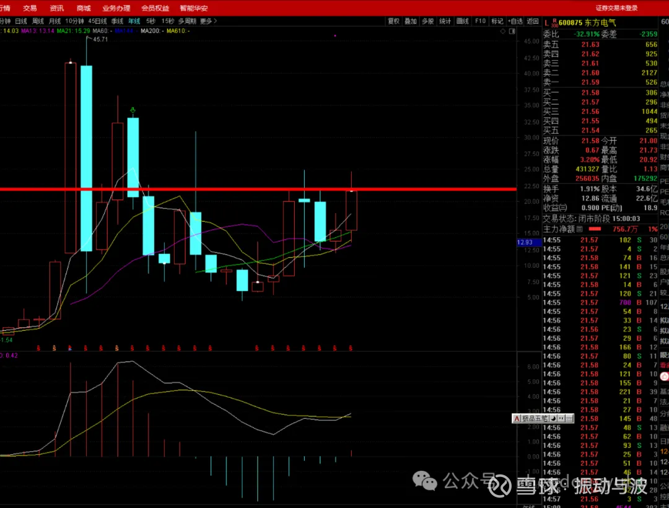Click the 返回 back button
Viewport: 669px width, 508px height.
533,21
